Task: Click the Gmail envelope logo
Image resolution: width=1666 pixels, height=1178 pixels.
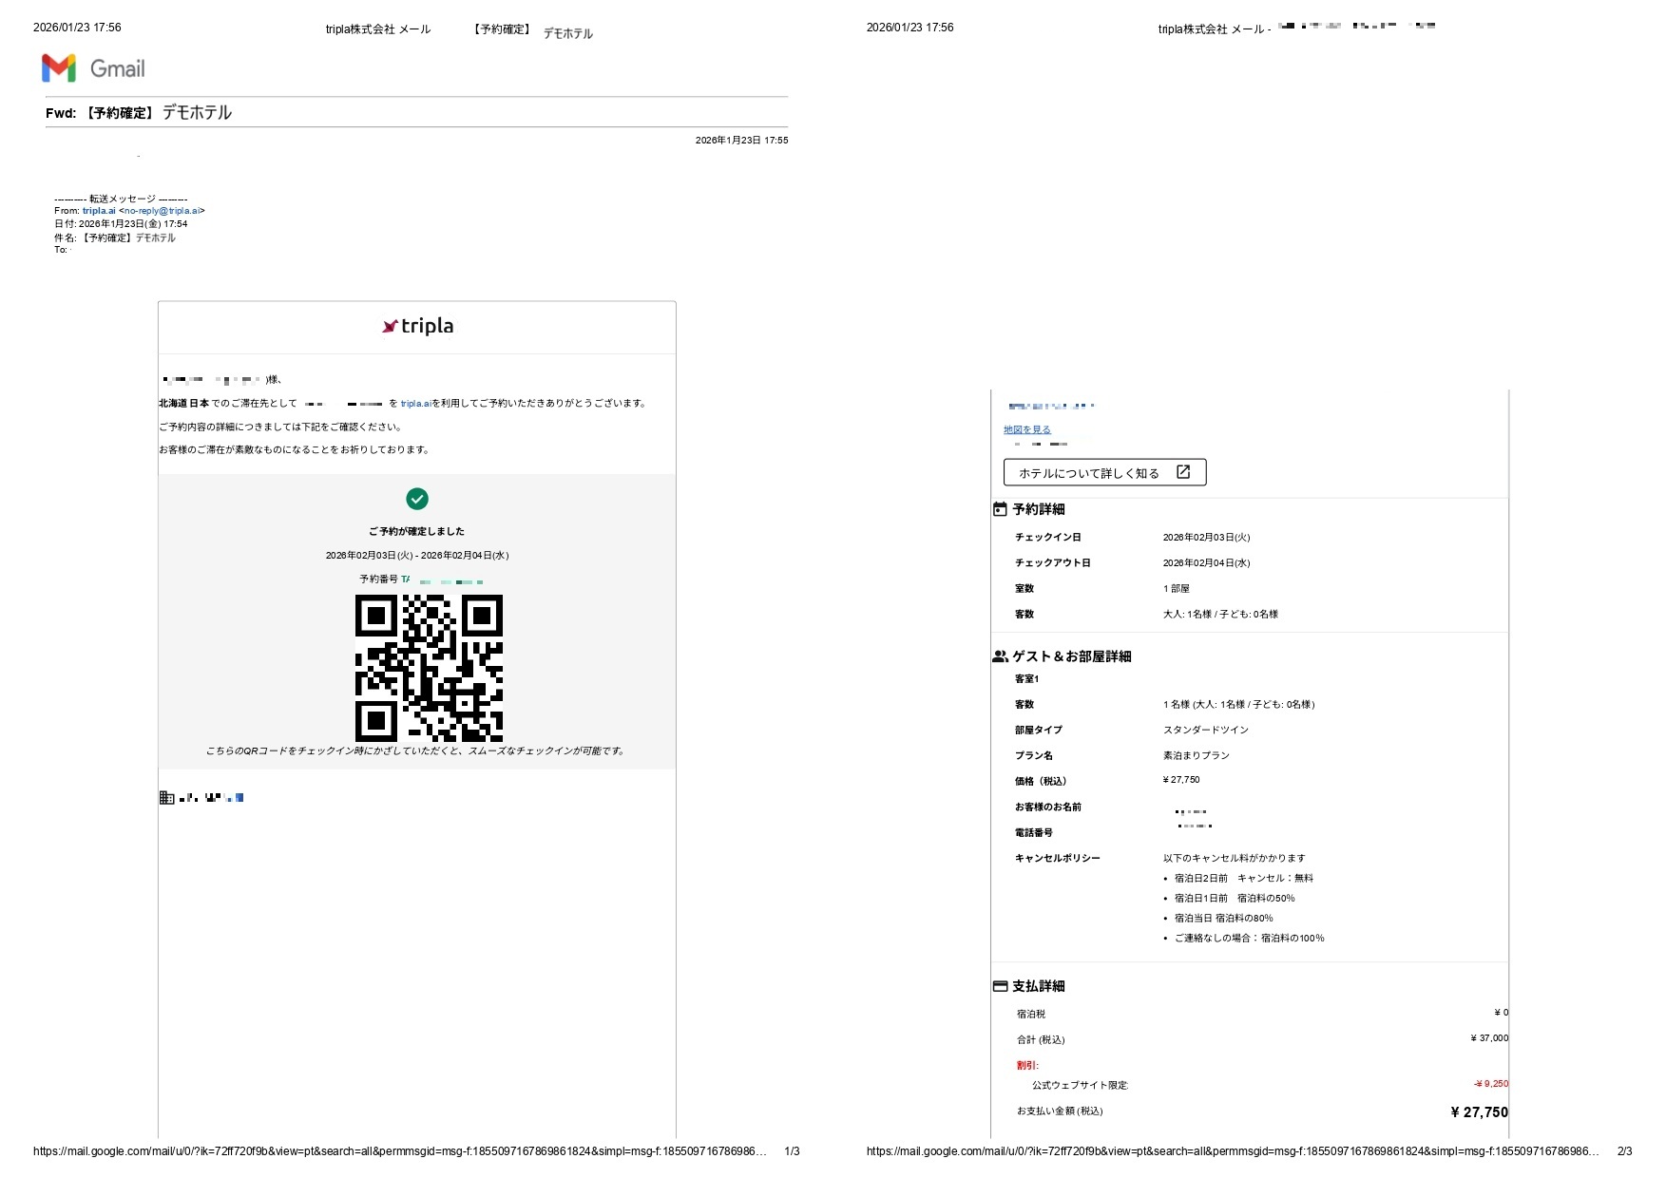Action: (x=59, y=68)
